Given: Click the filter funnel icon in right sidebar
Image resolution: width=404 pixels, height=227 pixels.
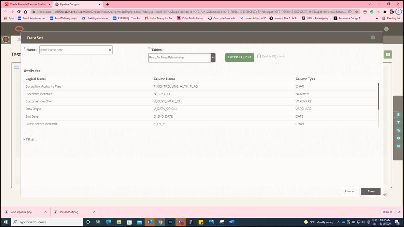Looking at the screenshot, I should pyautogui.click(x=398, y=123).
